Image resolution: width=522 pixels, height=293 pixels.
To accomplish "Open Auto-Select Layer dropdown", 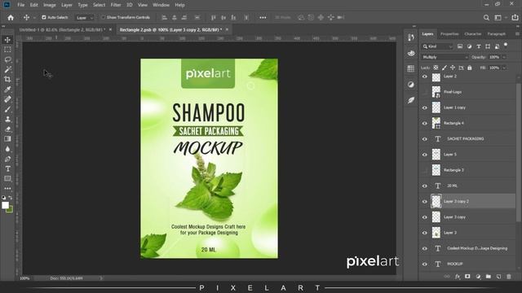I will pyautogui.click(x=85, y=18).
